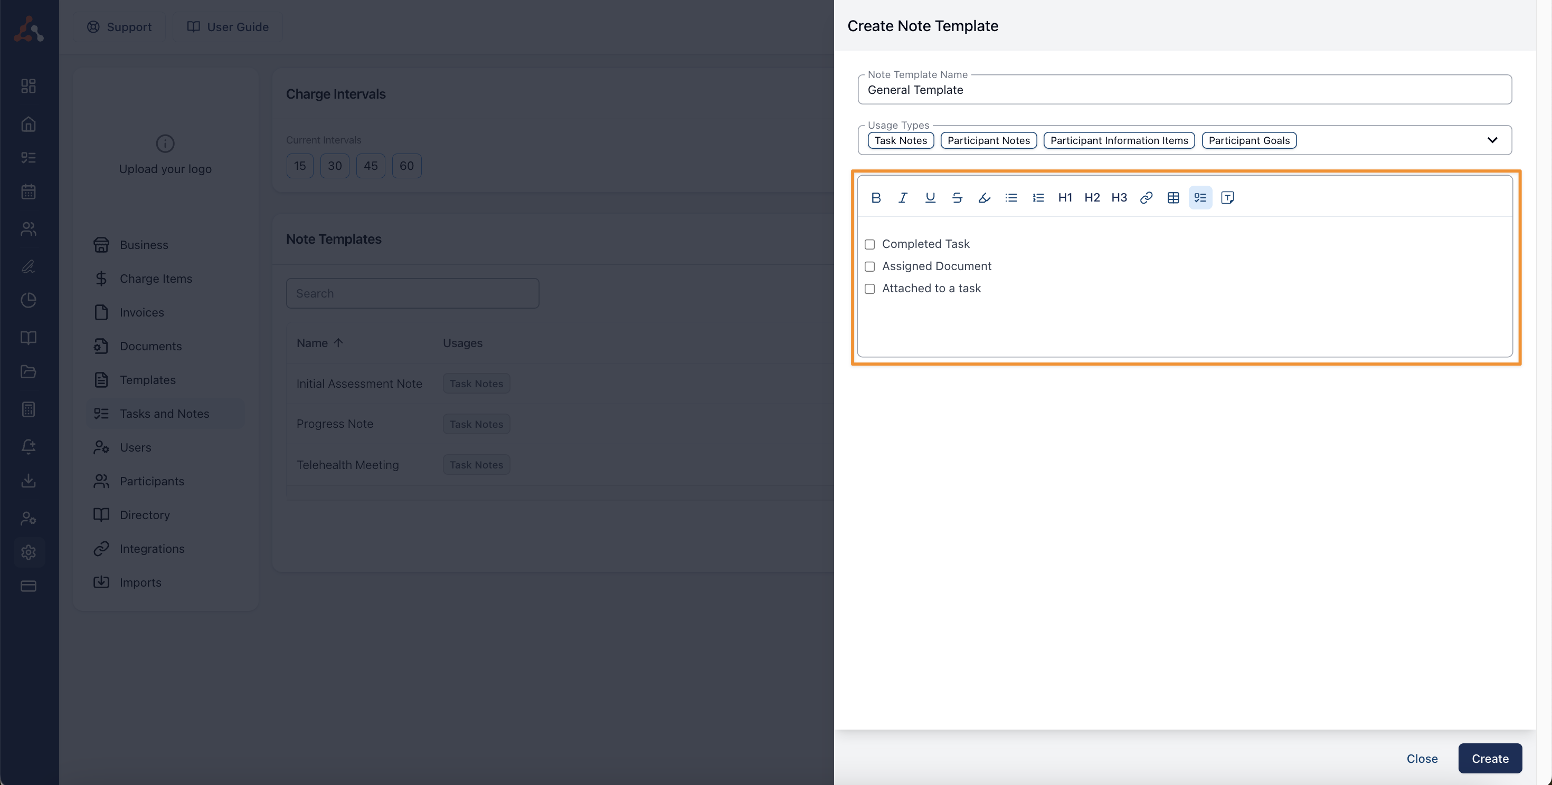Open the download icon in sidebar
Image resolution: width=1552 pixels, height=785 pixels.
[29, 481]
